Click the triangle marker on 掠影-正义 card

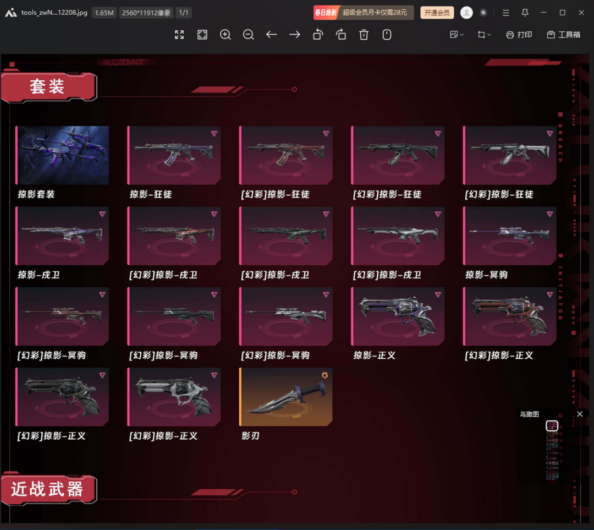[438, 294]
